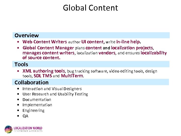
Task: Click 'Interaction and Visual Designers' bullet
Action: point(52,89)
